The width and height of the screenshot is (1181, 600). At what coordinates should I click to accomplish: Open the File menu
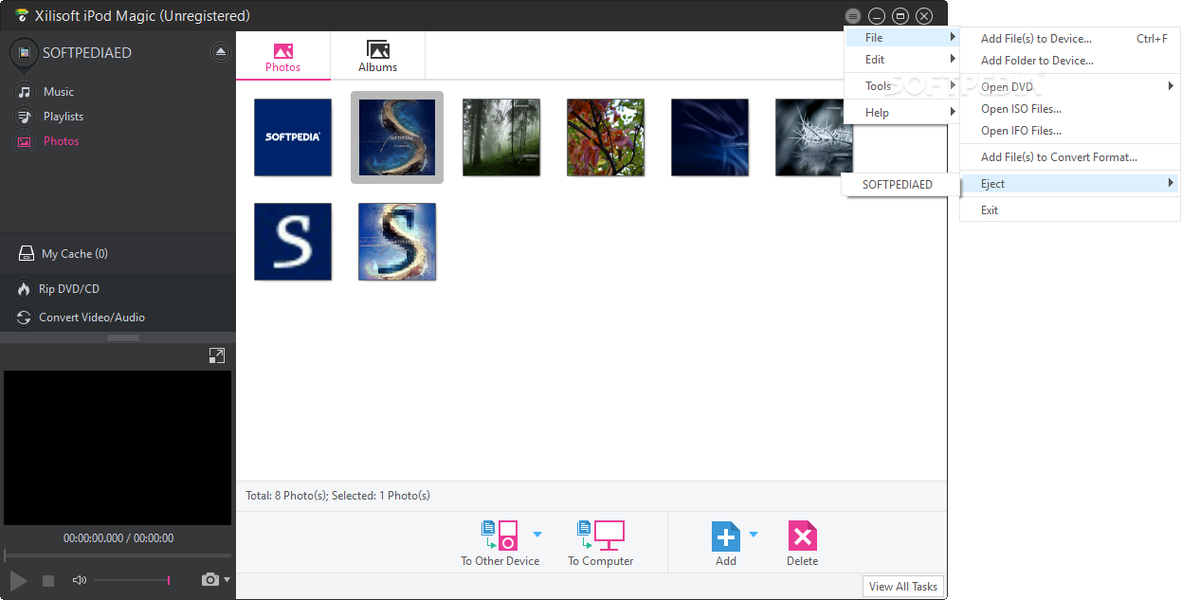[901, 38]
